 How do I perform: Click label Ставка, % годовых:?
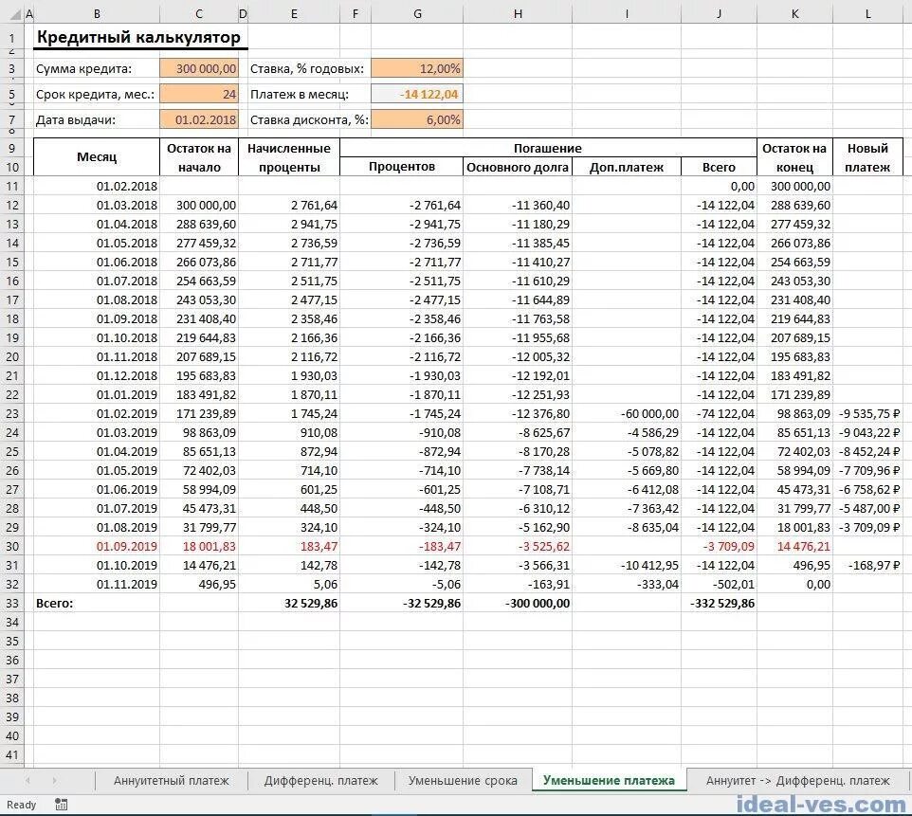tap(307, 68)
